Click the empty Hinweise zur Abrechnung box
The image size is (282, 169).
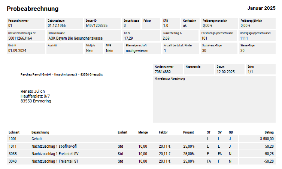[214, 101]
